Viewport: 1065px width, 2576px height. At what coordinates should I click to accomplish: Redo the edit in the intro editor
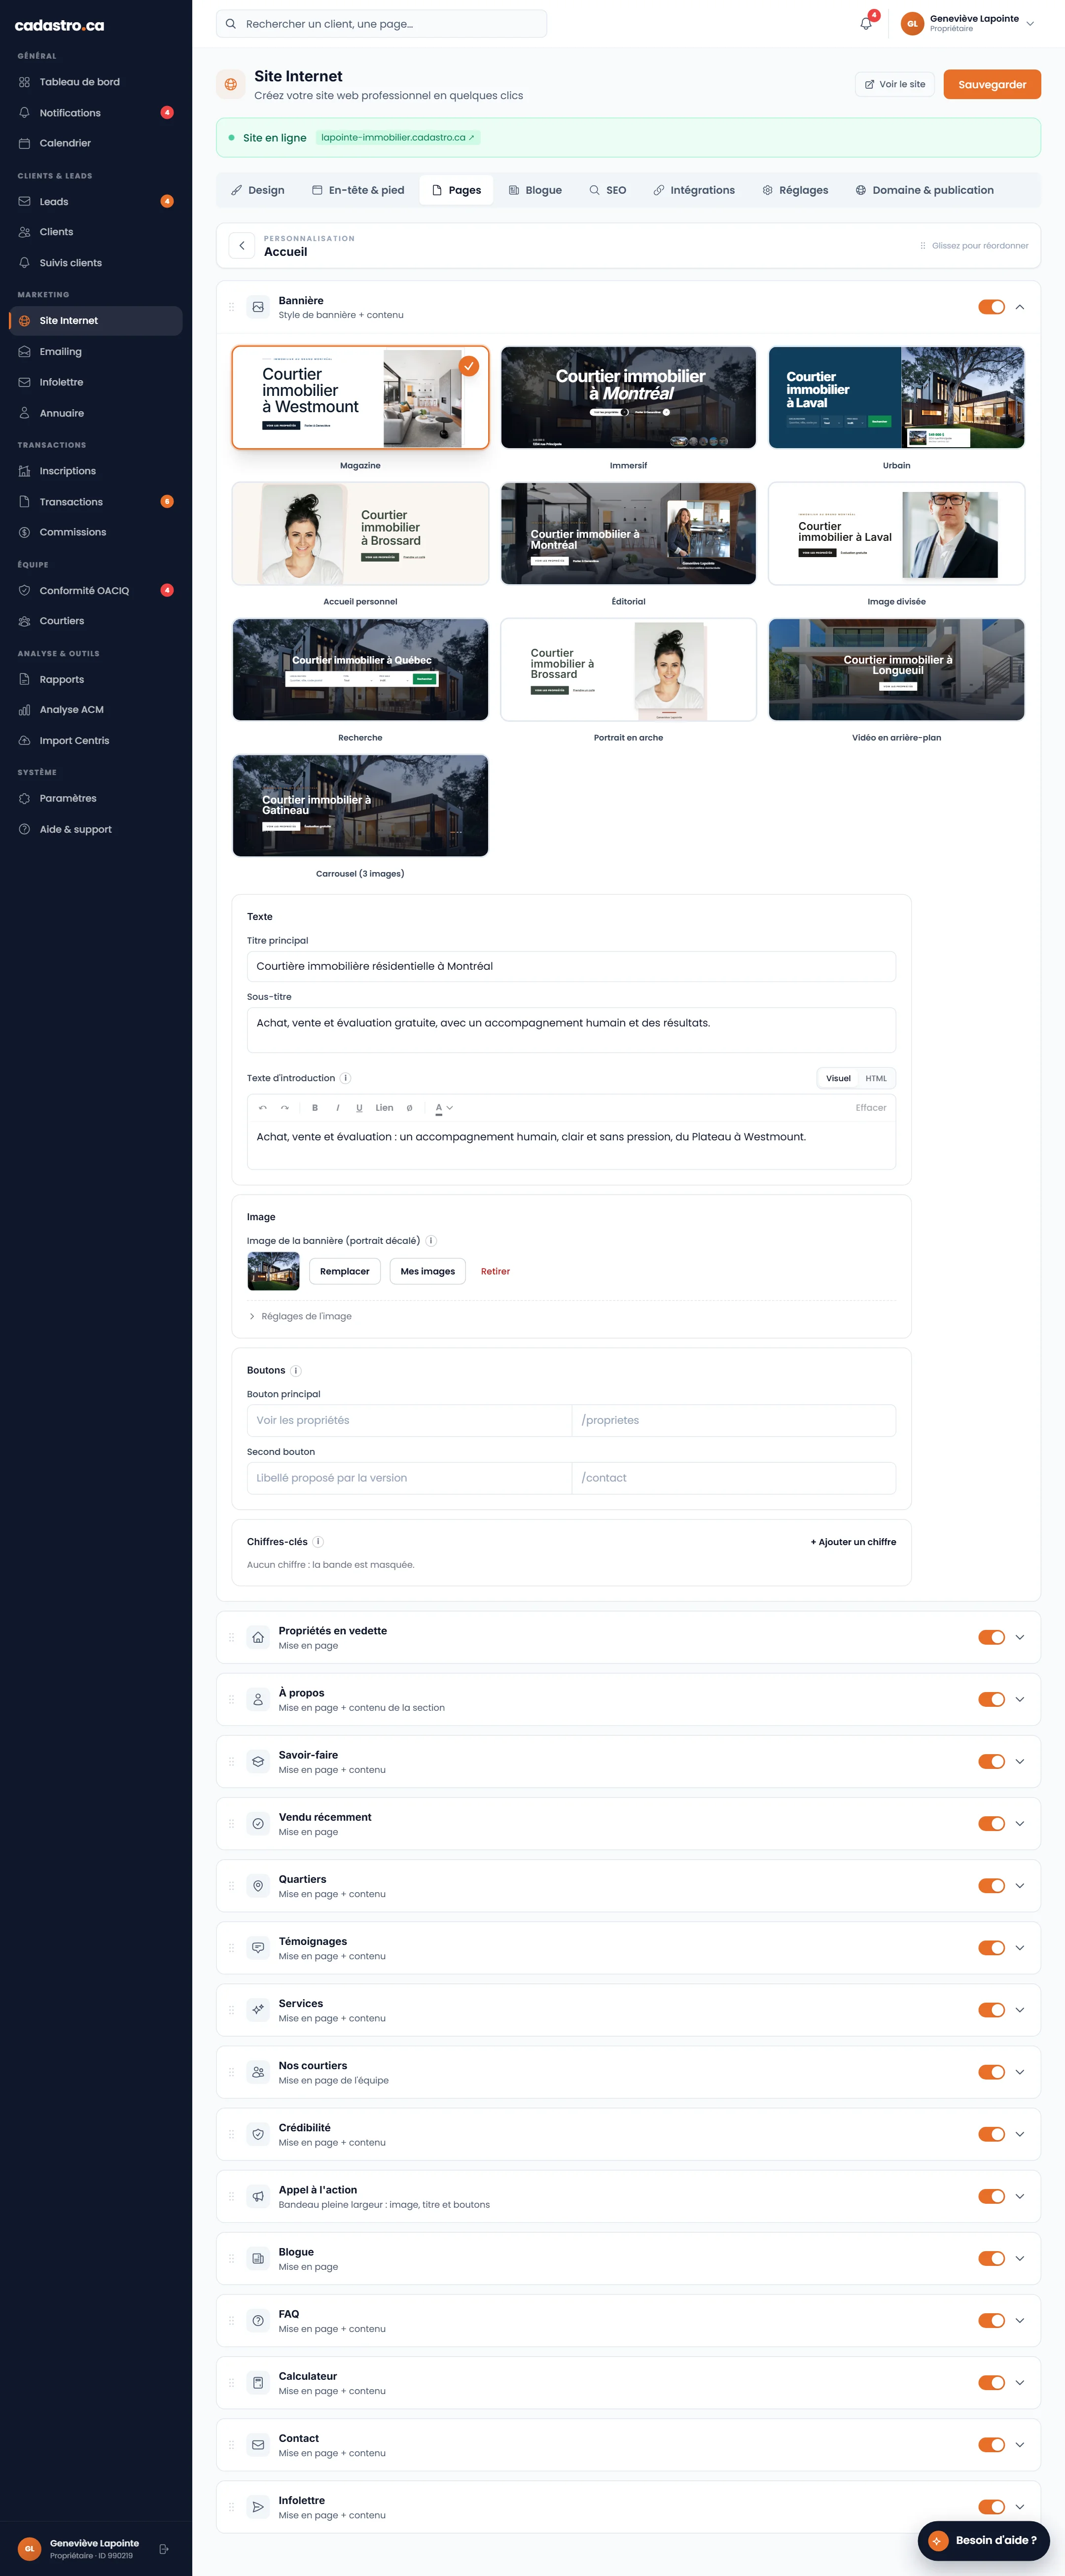pos(285,1108)
